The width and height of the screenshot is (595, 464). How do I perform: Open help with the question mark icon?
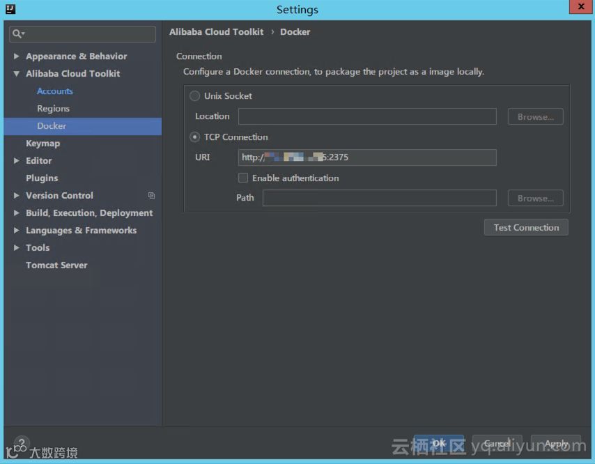(x=22, y=443)
